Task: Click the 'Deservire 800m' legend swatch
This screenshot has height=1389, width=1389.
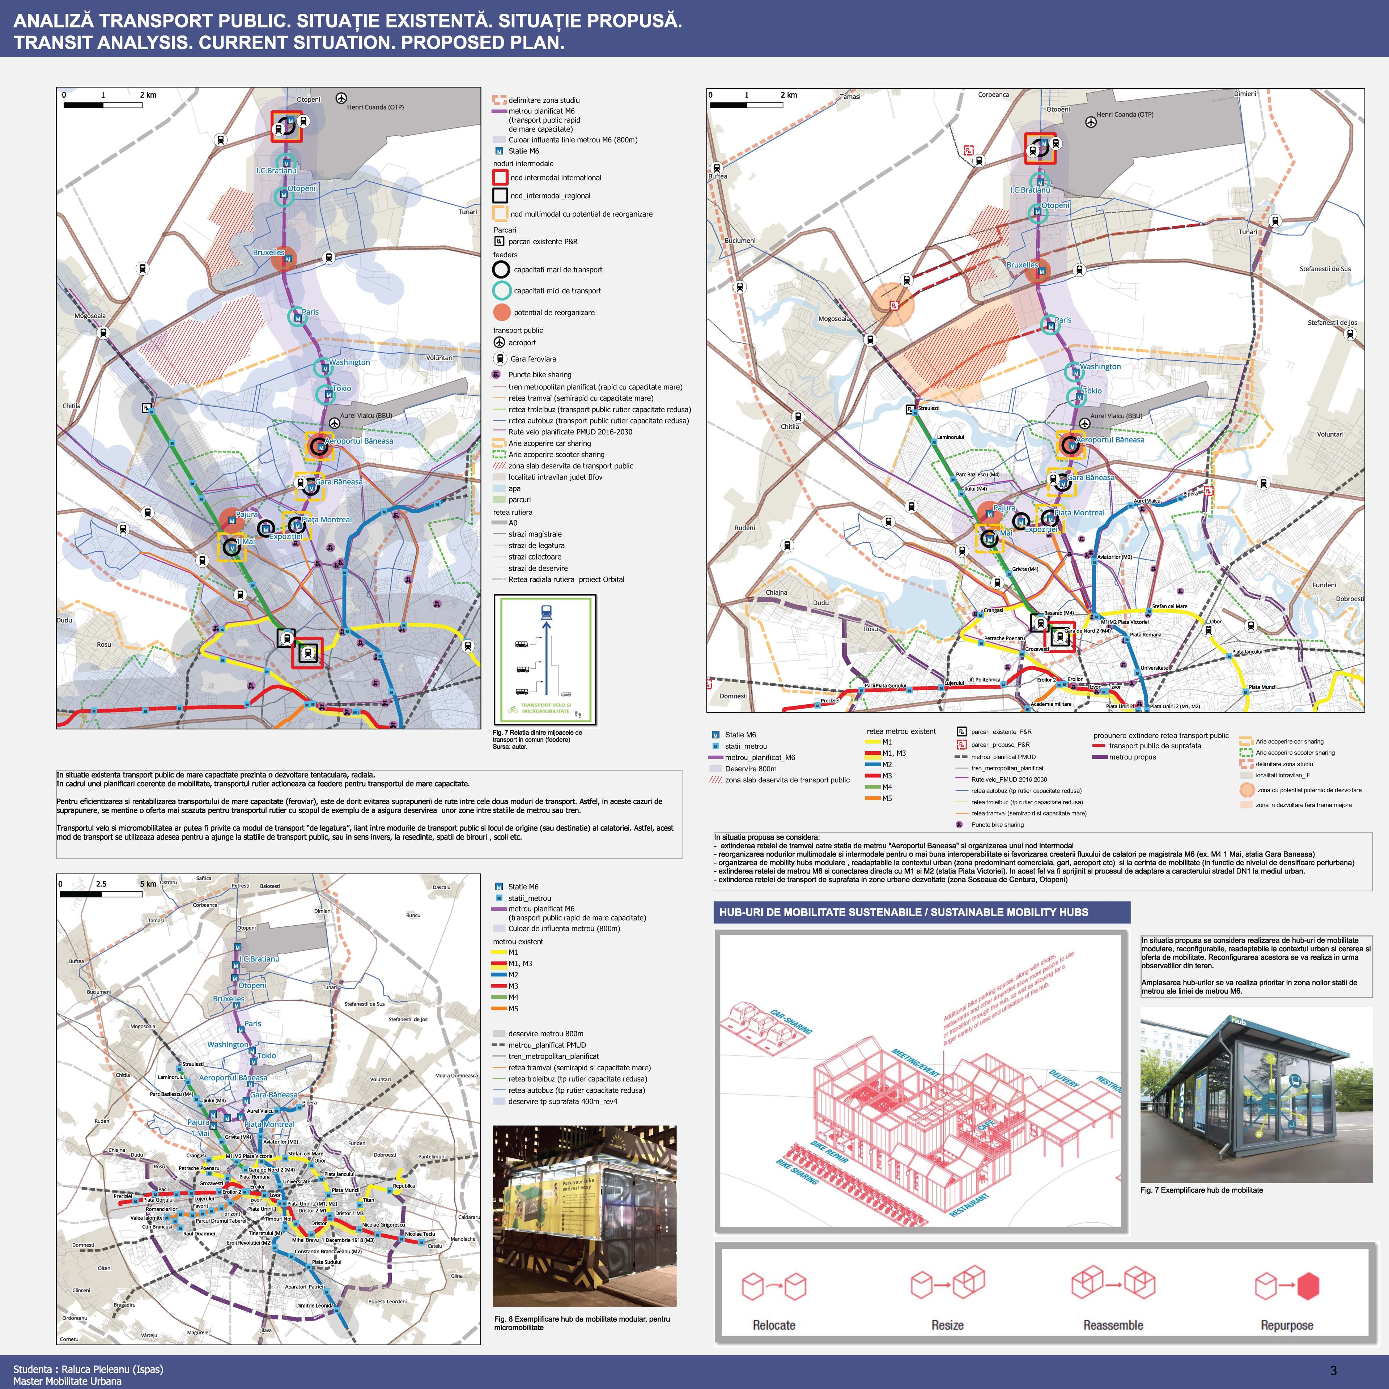Action: click(715, 769)
